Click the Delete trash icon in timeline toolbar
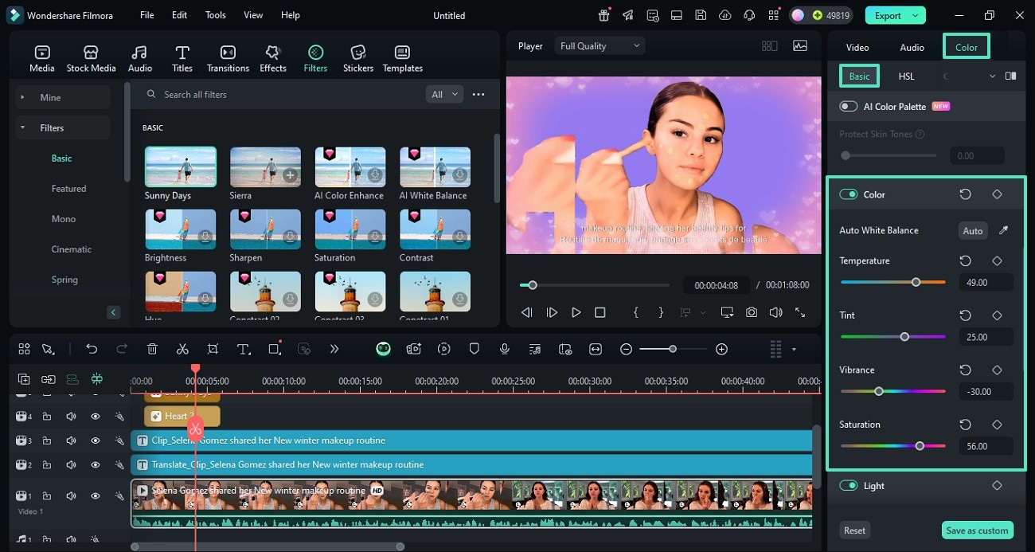The height and width of the screenshot is (552, 1035). pos(152,349)
